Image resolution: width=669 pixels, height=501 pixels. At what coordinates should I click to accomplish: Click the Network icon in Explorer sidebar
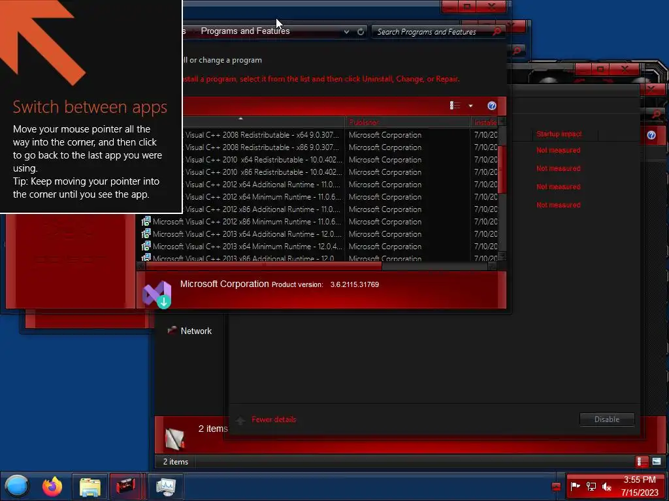tap(172, 330)
